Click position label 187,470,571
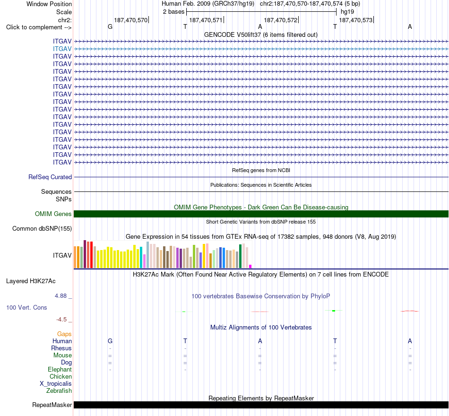Screen dimensions: 449x416 pos(206,20)
